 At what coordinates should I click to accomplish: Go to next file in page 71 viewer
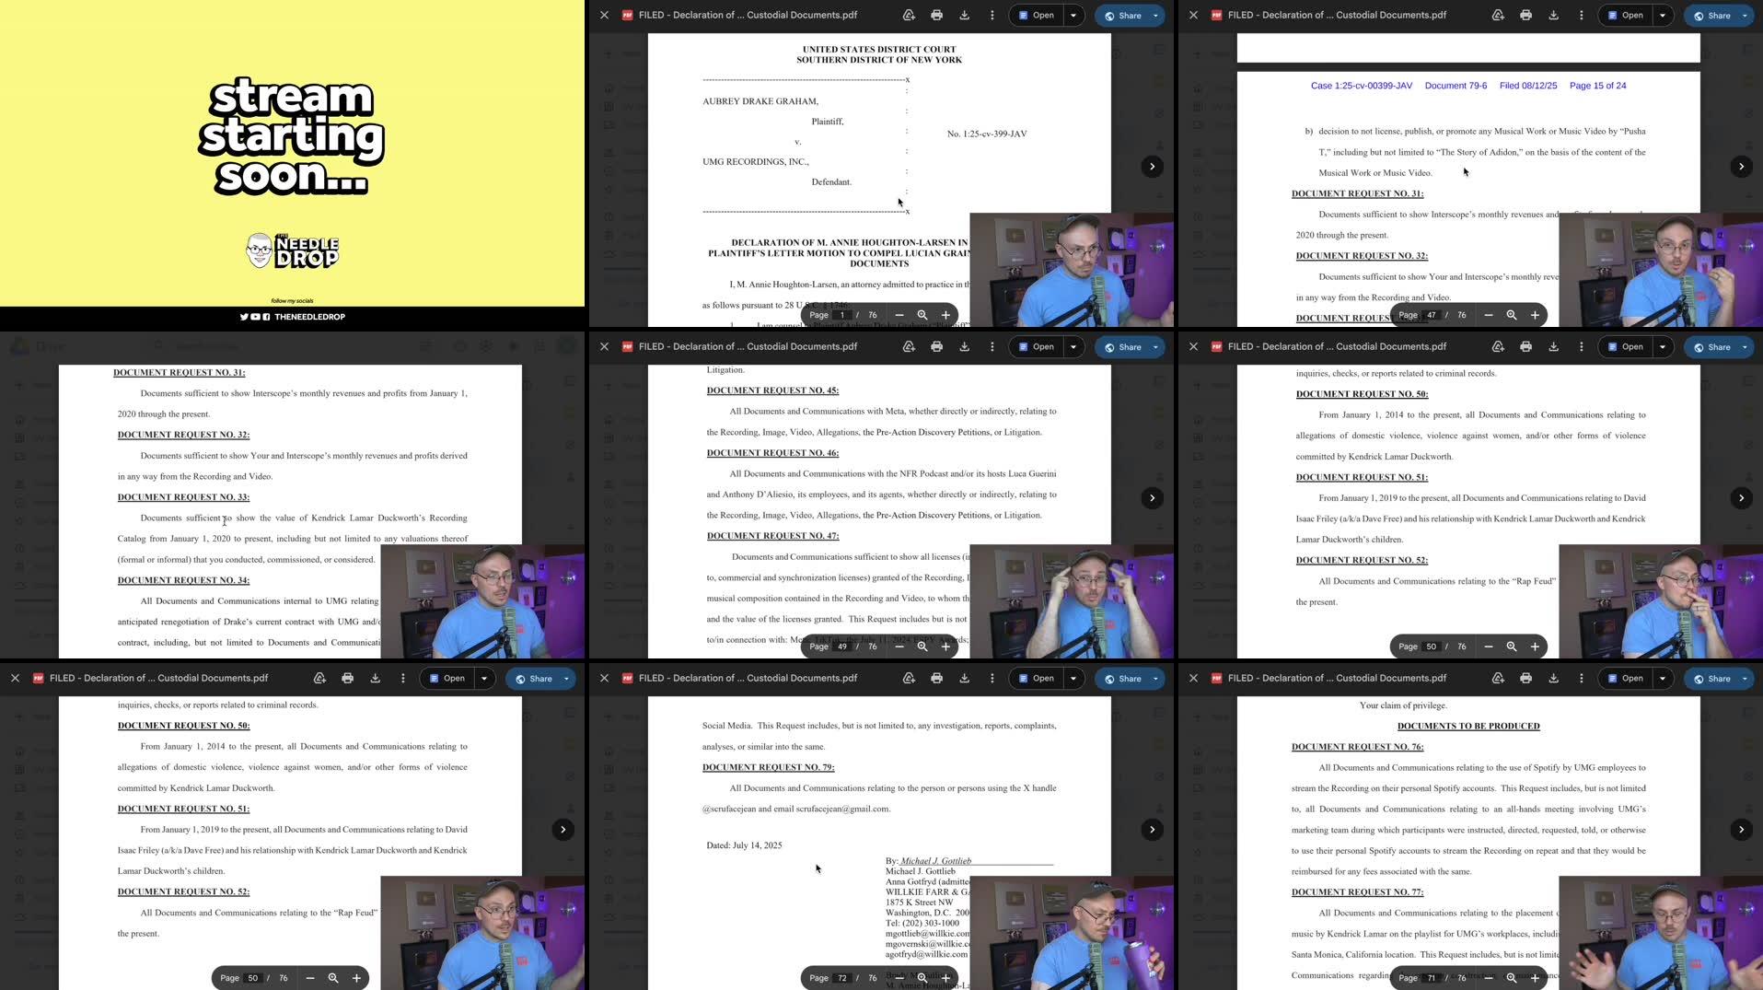1741,830
